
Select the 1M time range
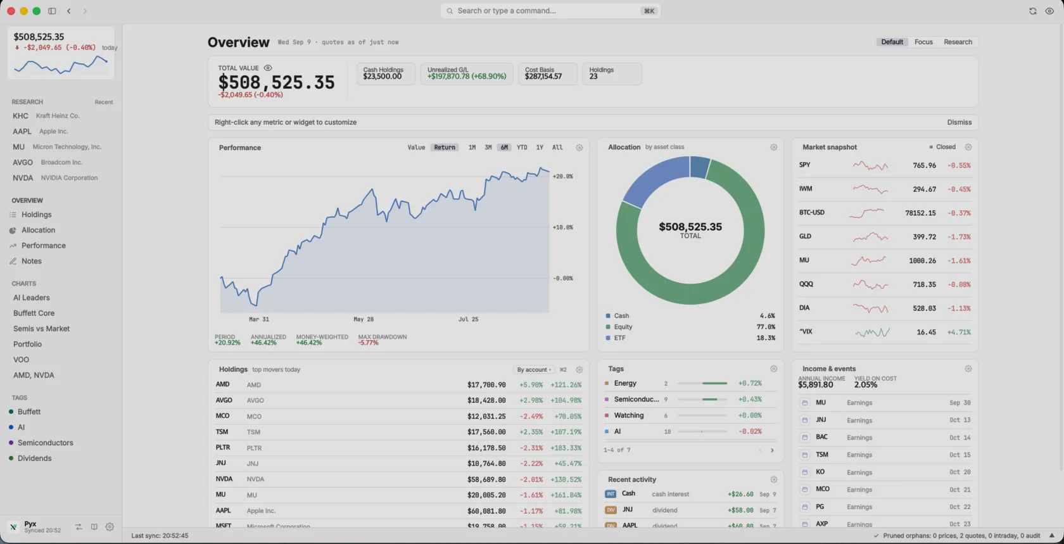[472, 148]
